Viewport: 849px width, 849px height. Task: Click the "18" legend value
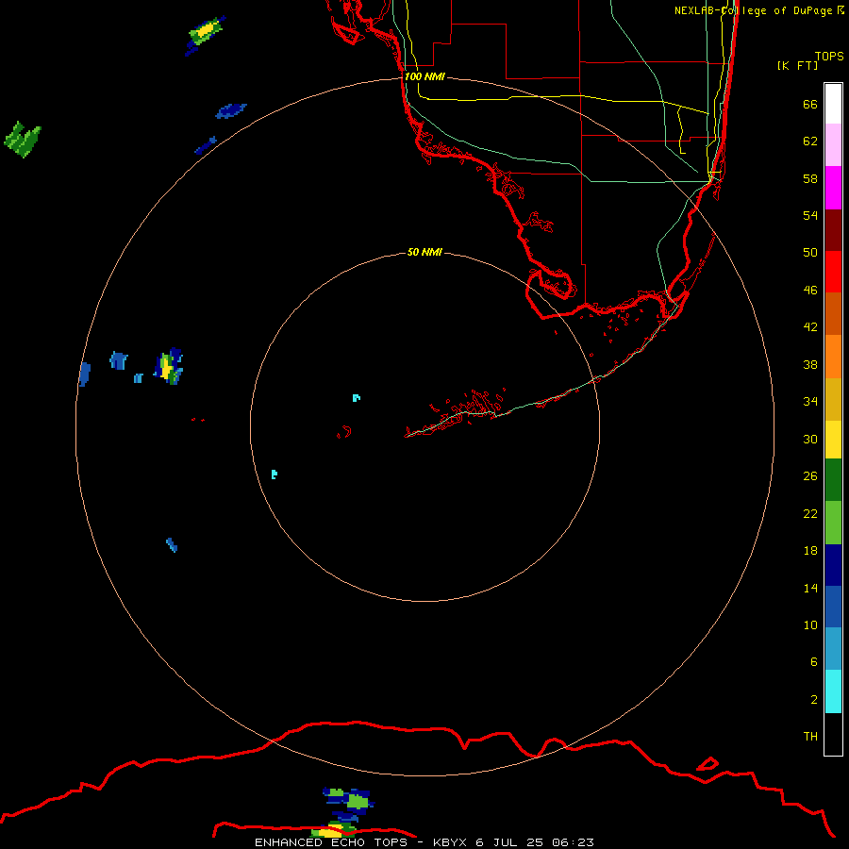pos(810,551)
